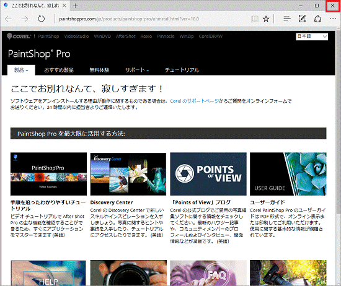This screenshot has width=341, height=286.
Task: Open the camera lens thumbnail
Action: click(x=128, y=273)
